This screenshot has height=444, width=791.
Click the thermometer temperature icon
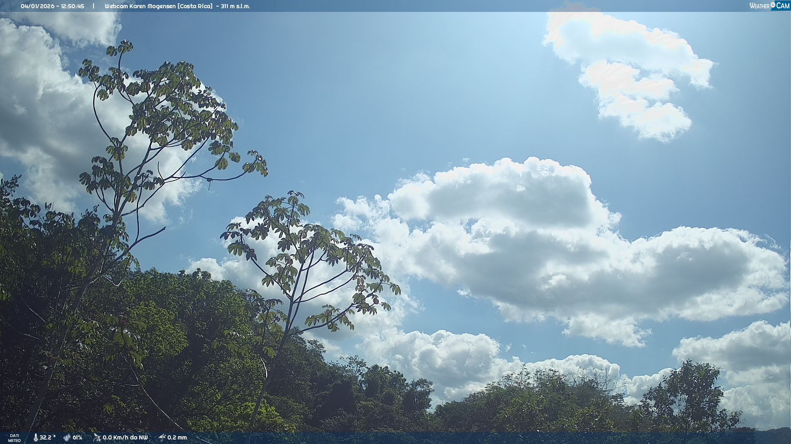click(x=35, y=437)
